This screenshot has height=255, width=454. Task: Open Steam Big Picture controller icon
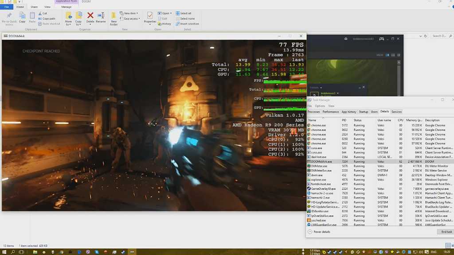pos(382,39)
